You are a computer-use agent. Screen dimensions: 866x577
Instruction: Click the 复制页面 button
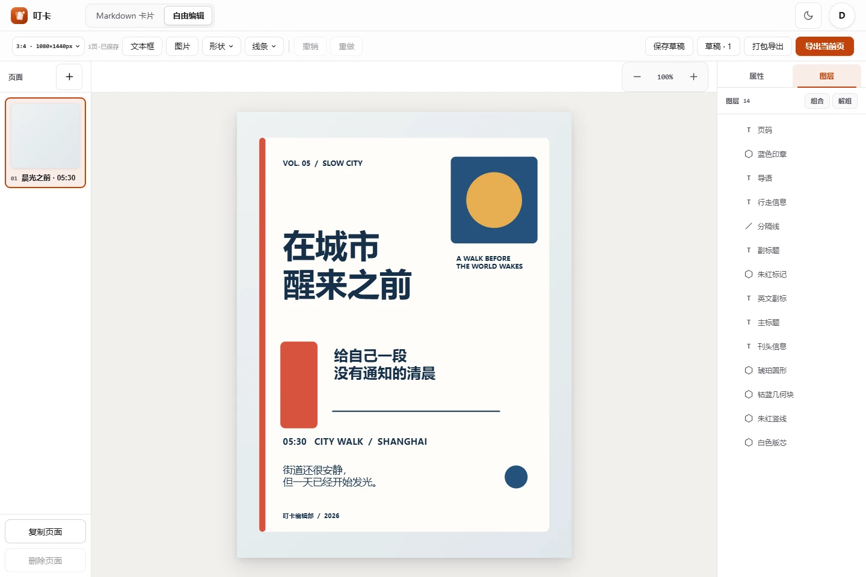(x=45, y=532)
